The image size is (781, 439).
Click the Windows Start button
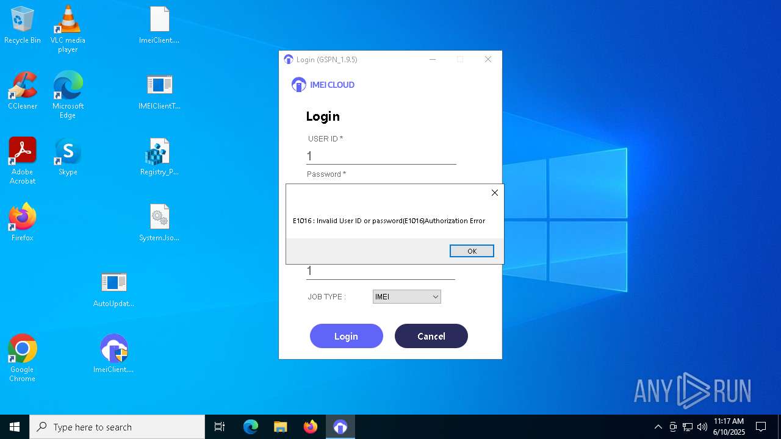[15, 427]
